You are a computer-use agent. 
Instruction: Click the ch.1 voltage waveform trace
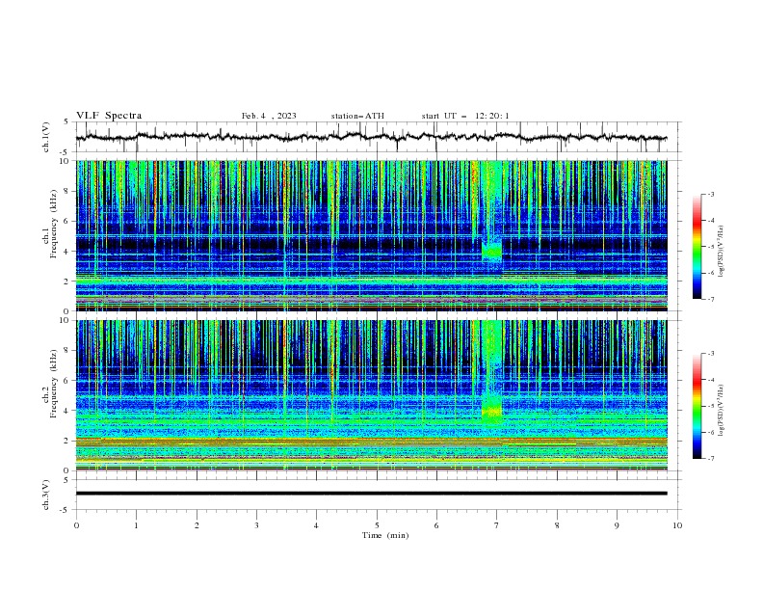(371, 137)
